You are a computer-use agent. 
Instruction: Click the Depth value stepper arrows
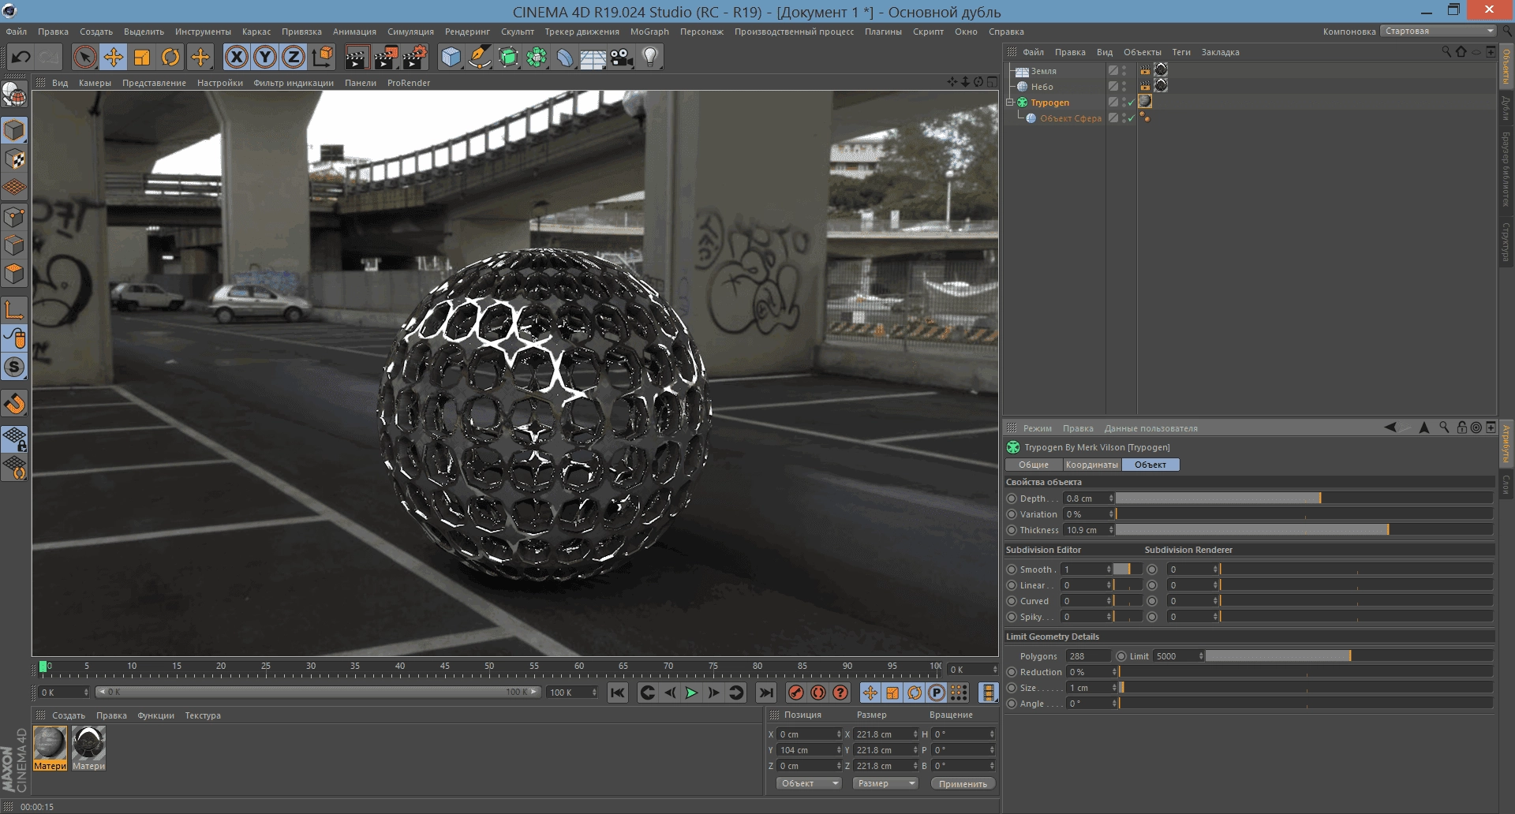[x=1111, y=498]
